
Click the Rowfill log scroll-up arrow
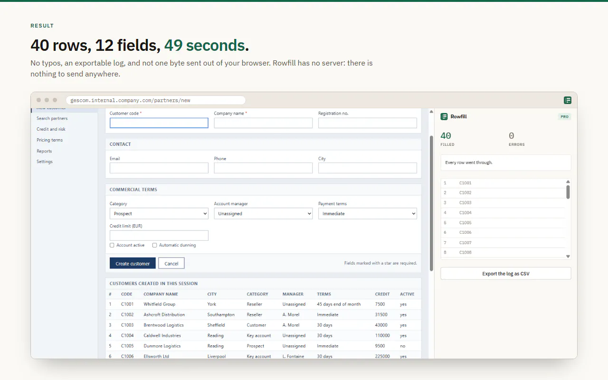coord(568,181)
